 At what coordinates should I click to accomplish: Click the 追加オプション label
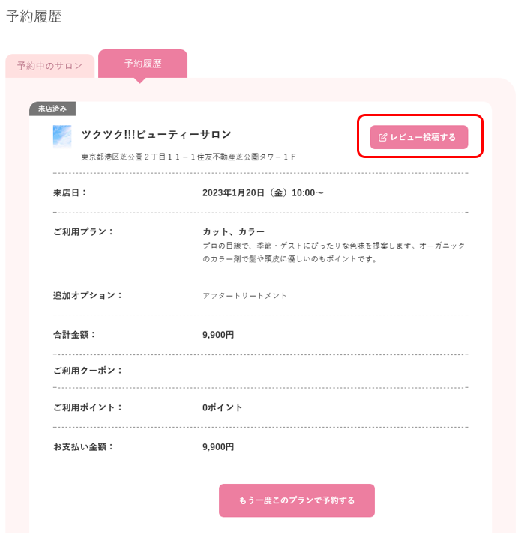[88, 296]
